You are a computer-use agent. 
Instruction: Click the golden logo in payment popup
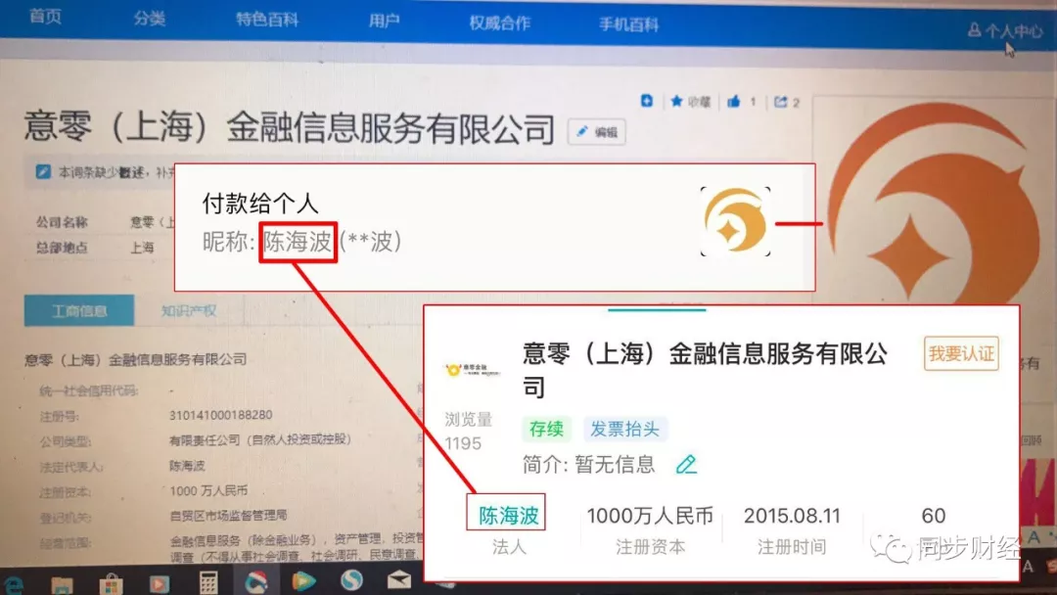[735, 220]
